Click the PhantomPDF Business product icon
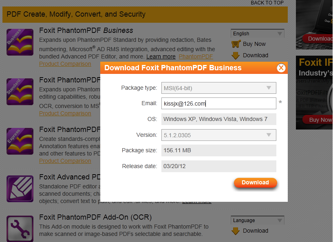This screenshot has width=333, height=242. (x=20, y=42)
